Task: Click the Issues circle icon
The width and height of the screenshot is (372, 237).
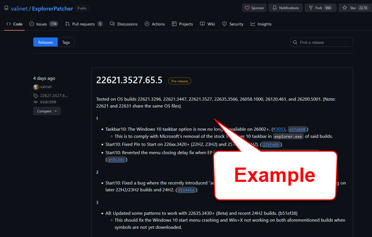Action: pyautogui.click(x=31, y=24)
